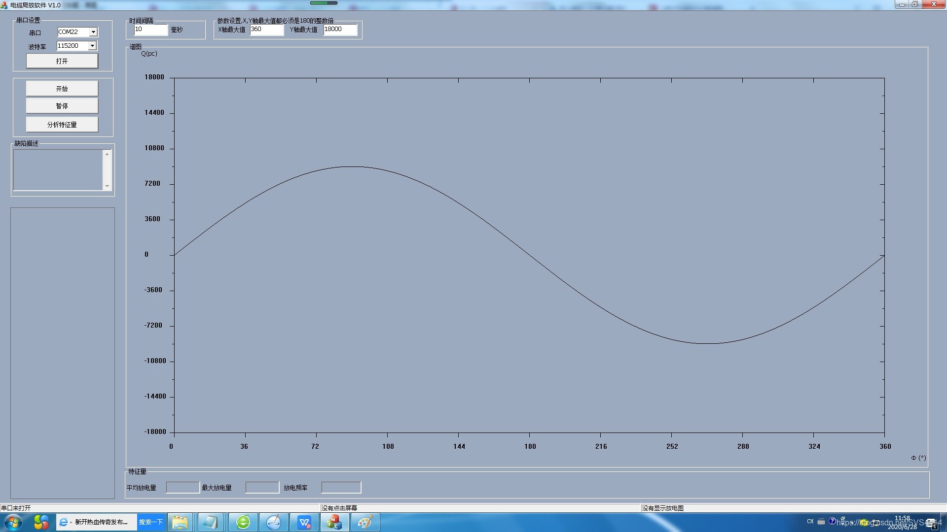The image size is (947, 532).
Task: Click the 打开 serial port button
Action: pos(62,61)
